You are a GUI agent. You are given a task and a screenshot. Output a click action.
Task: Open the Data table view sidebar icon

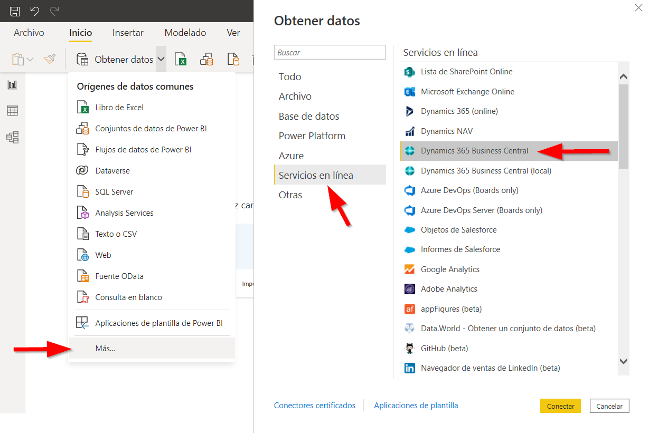tap(12, 111)
